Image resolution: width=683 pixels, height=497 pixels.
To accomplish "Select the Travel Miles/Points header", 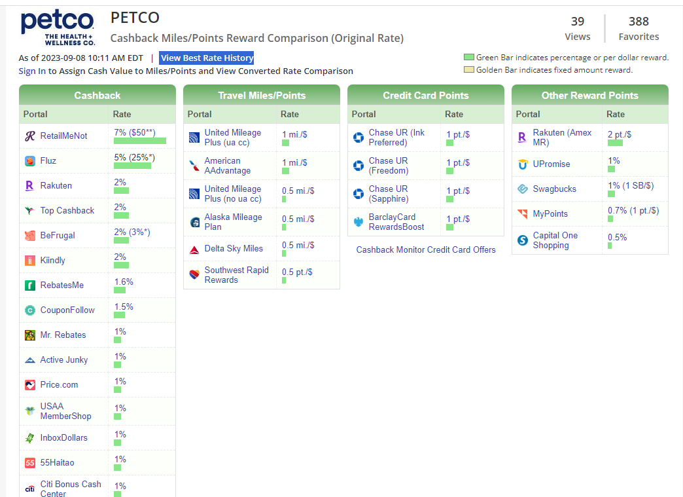I will click(262, 95).
